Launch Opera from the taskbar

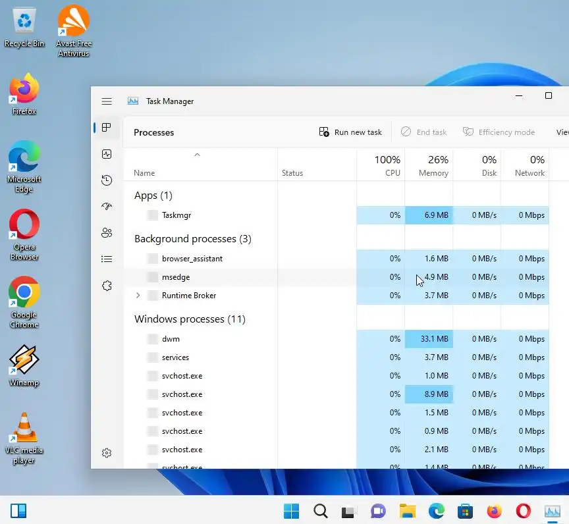(524, 511)
